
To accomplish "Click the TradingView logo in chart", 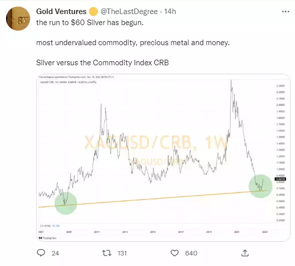I will (48, 238).
